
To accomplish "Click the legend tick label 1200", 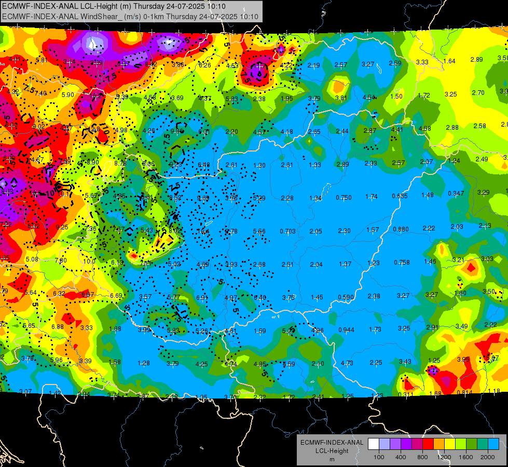I will pos(444,457).
